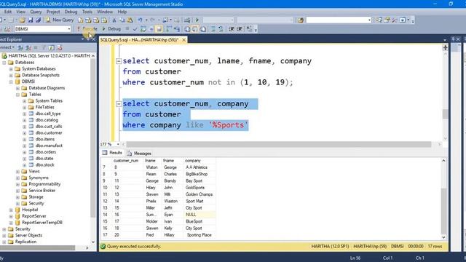The image size is (466, 262).
Task: Expand the Database Snapshots node
Action: click(11, 75)
